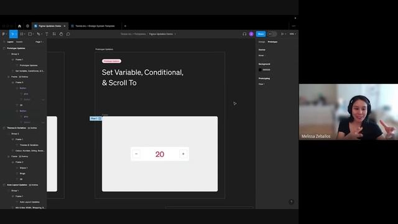Viewport: 398px width, 224px height.
Task: Present prototype with the play icon
Action: click(x=282, y=34)
